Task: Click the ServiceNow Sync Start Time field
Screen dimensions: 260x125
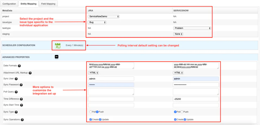Action: click(196, 105)
